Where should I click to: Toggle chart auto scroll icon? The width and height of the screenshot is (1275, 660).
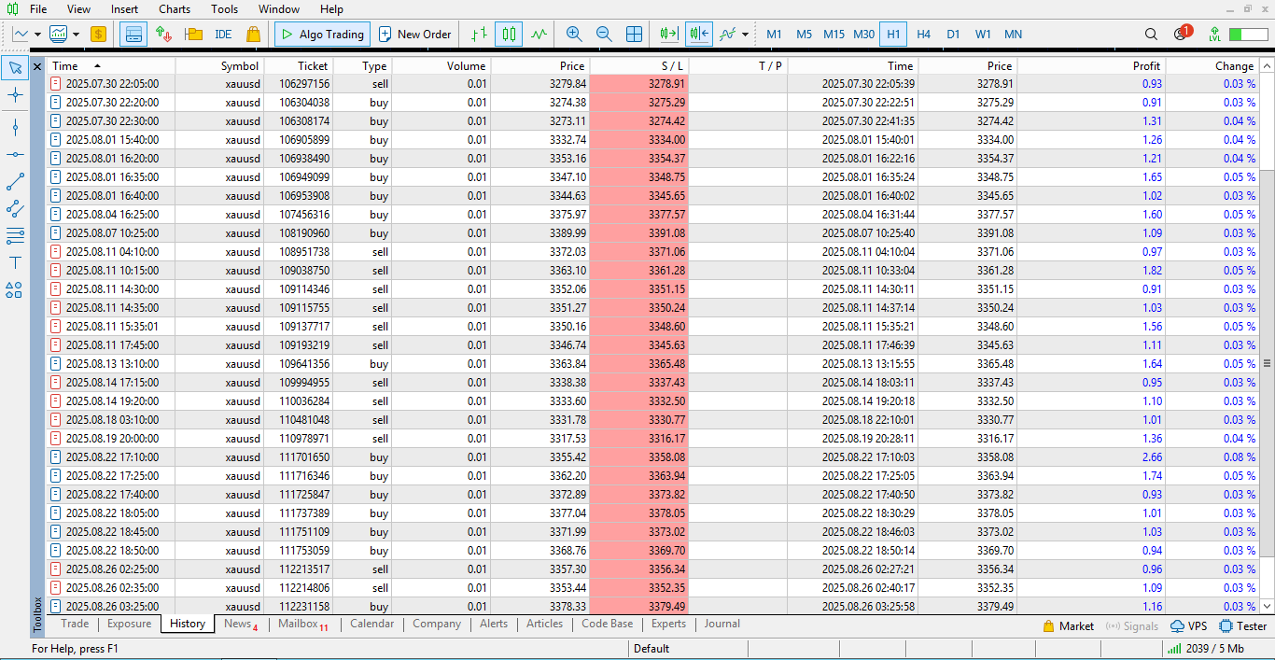(669, 35)
